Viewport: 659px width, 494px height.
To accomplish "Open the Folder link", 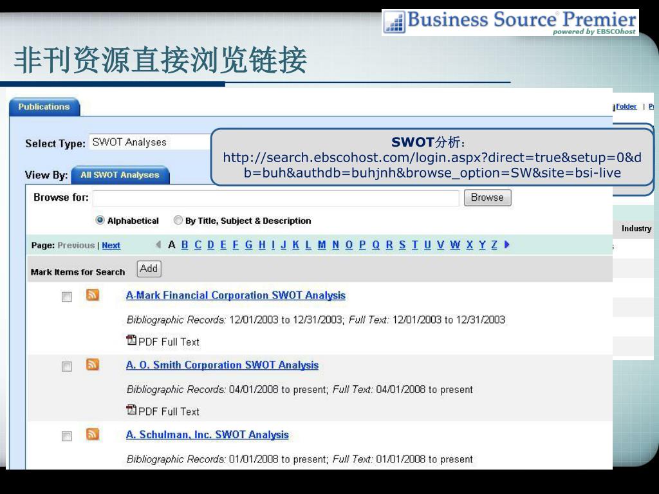I will point(626,107).
